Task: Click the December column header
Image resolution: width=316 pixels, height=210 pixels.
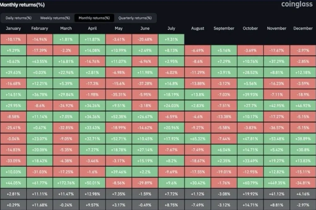Action: click(303, 29)
